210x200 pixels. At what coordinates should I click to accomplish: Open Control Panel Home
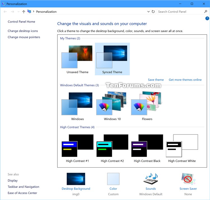coord(22,21)
